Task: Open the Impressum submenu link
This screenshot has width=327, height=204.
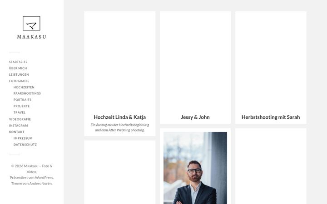Action: (x=23, y=138)
